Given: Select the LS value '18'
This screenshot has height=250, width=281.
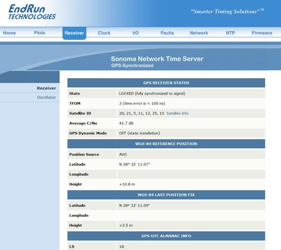Looking at the screenshot, I should tap(122, 247).
